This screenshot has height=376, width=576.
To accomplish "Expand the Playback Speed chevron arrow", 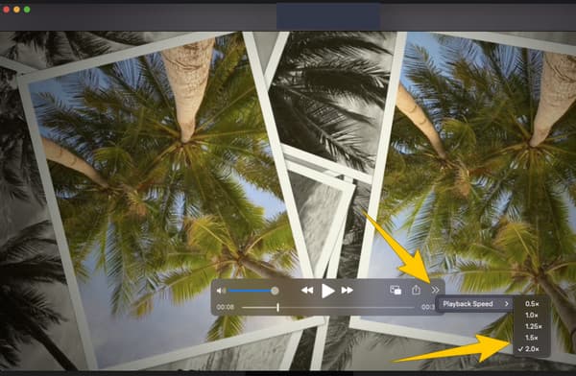I will [x=507, y=304].
